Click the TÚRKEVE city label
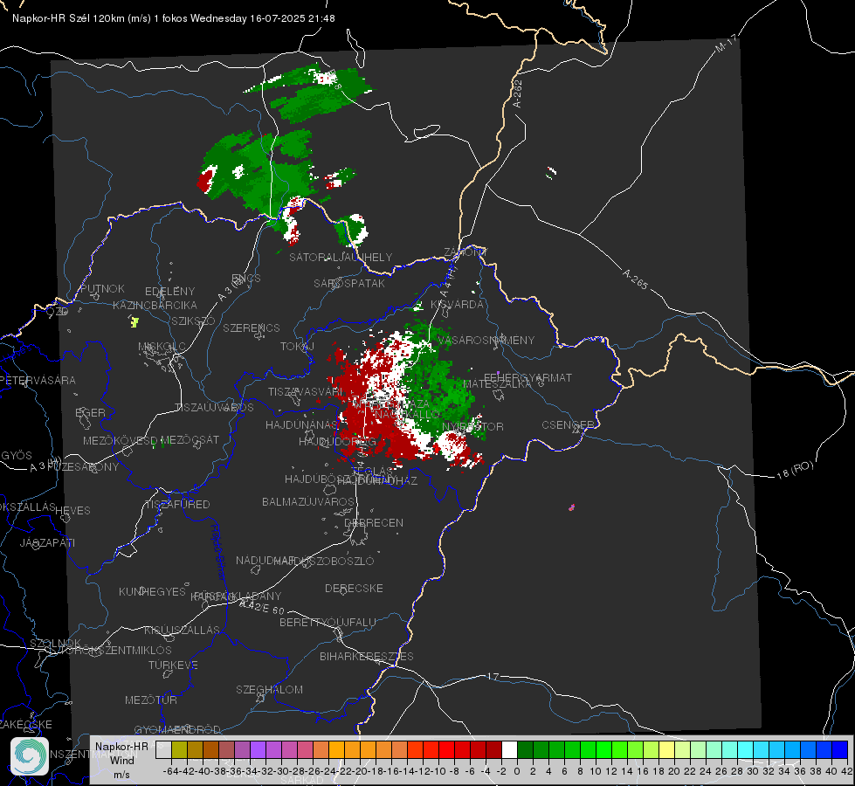855x786 pixels. [174, 665]
